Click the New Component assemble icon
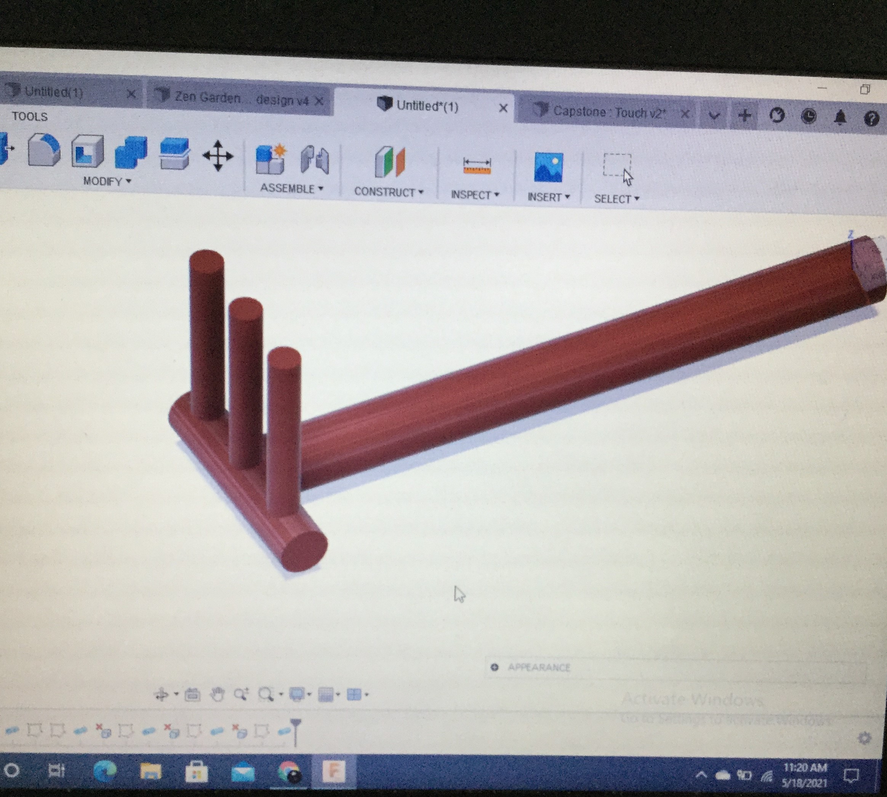The width and height of the screenshot is (887, 797). click(270, 159)
